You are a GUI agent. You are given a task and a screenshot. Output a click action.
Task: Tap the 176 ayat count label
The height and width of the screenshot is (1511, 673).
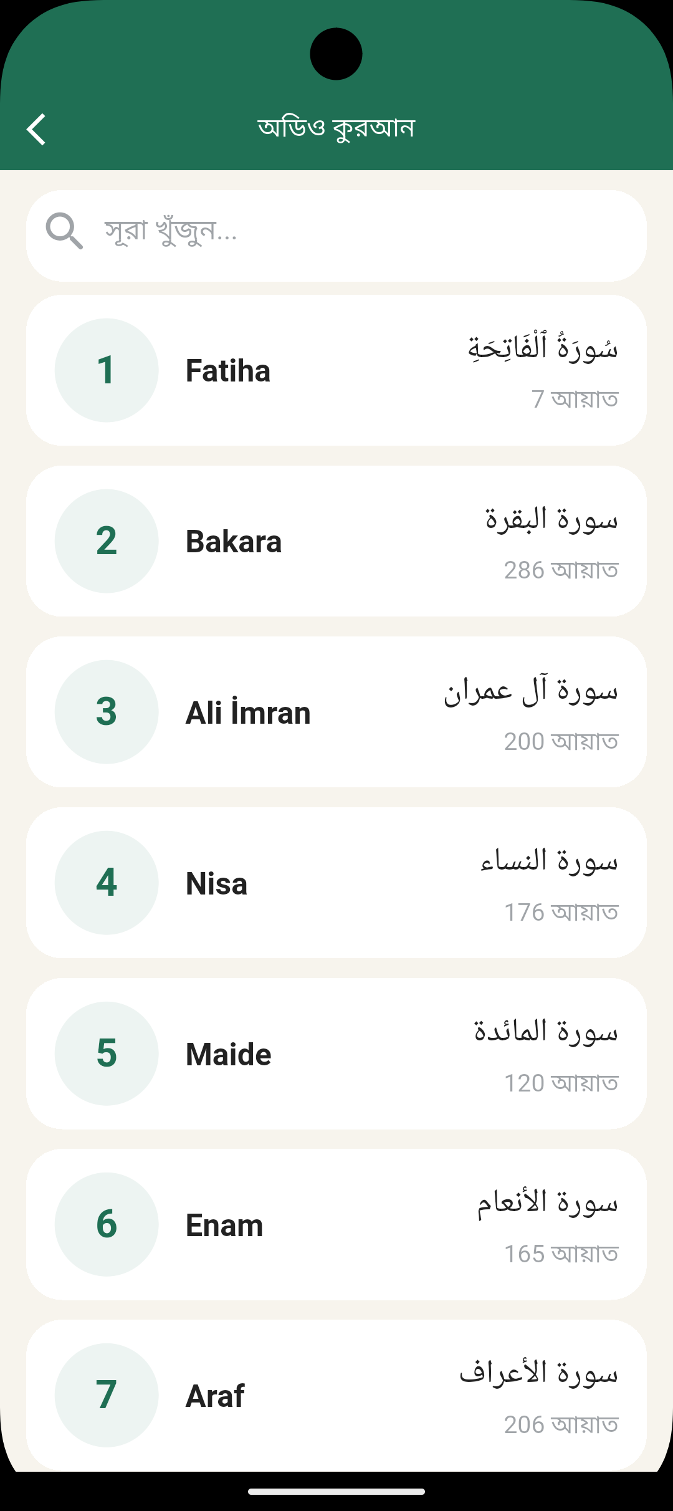(561, 912)
